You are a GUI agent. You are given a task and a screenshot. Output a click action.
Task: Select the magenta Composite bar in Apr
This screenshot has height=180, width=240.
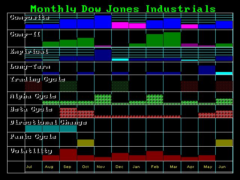pos(189,27)
